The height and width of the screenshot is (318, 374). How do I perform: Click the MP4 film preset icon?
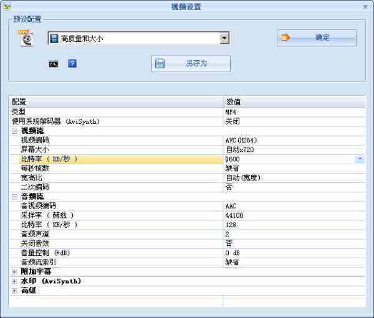pos(26,38)
